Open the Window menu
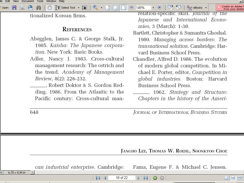Image resolution: width=244 pixels, height=183 pixels. (x=51, y=1)
